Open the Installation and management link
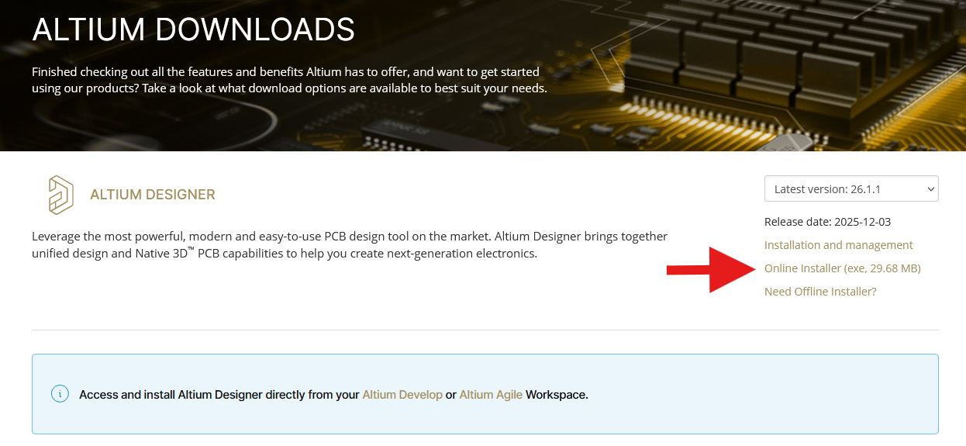966x446 pixels. [839, 245]
